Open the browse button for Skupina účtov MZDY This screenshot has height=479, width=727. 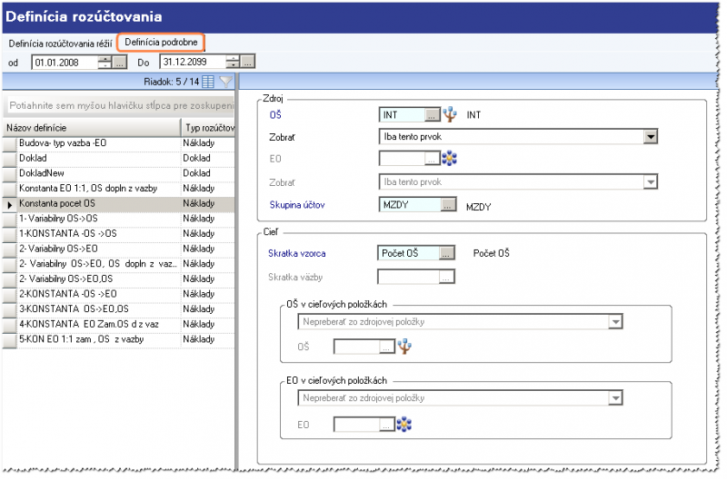(446, 206)
